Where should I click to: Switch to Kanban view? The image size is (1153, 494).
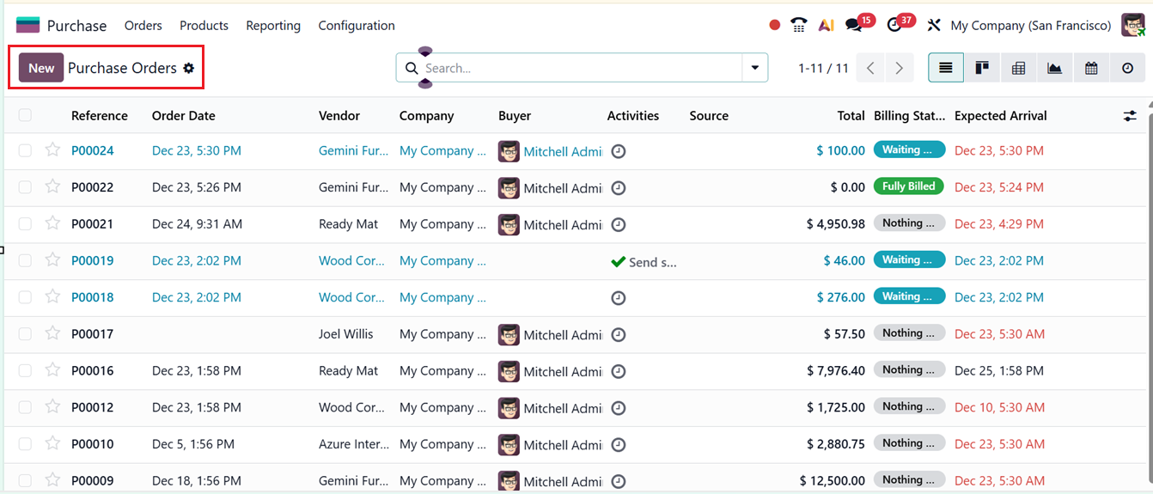pos(982,68)
